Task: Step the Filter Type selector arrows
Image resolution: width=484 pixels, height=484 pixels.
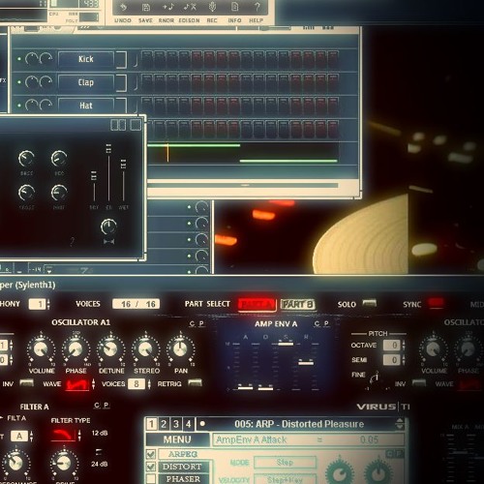Action: (79, 436)
